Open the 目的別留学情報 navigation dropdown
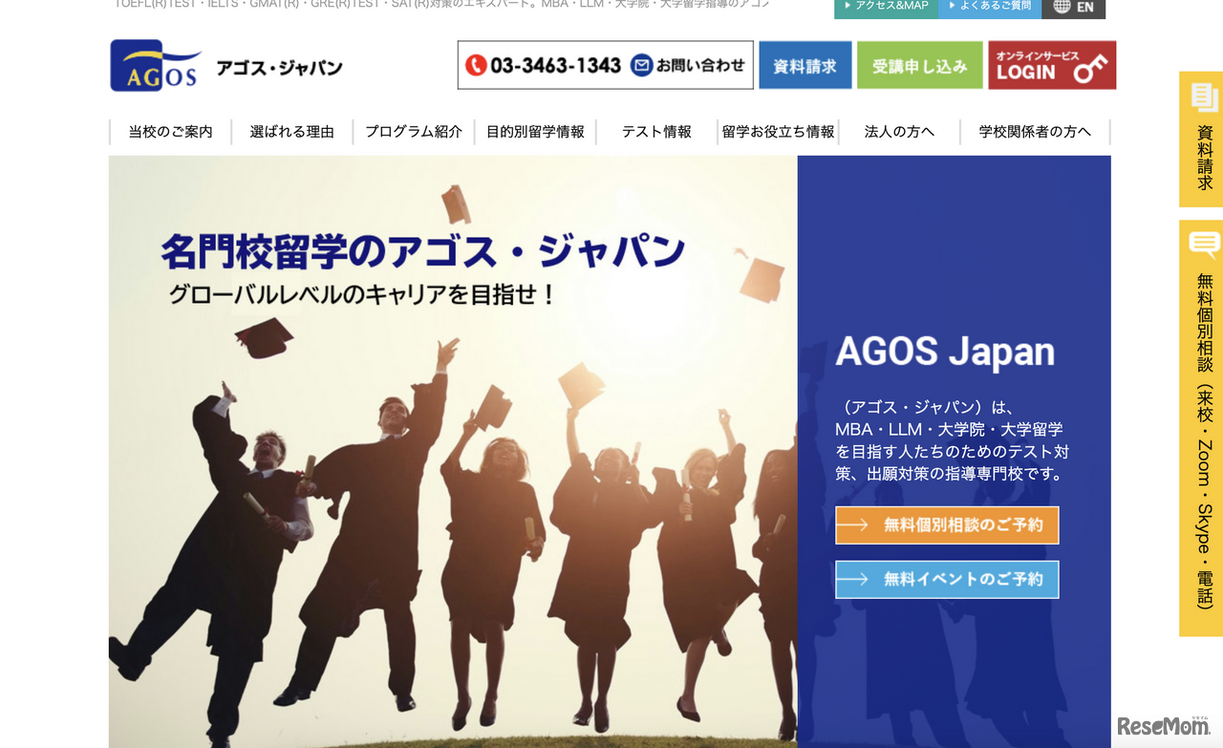The height and width of the screenshot is (748, 1223). coord(536,132)
